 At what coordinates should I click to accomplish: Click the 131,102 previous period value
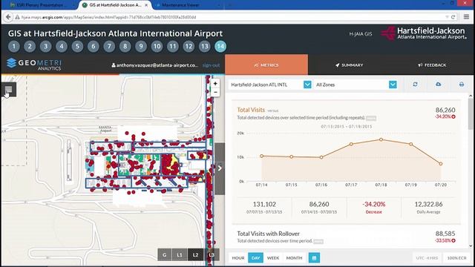[264, 205]
